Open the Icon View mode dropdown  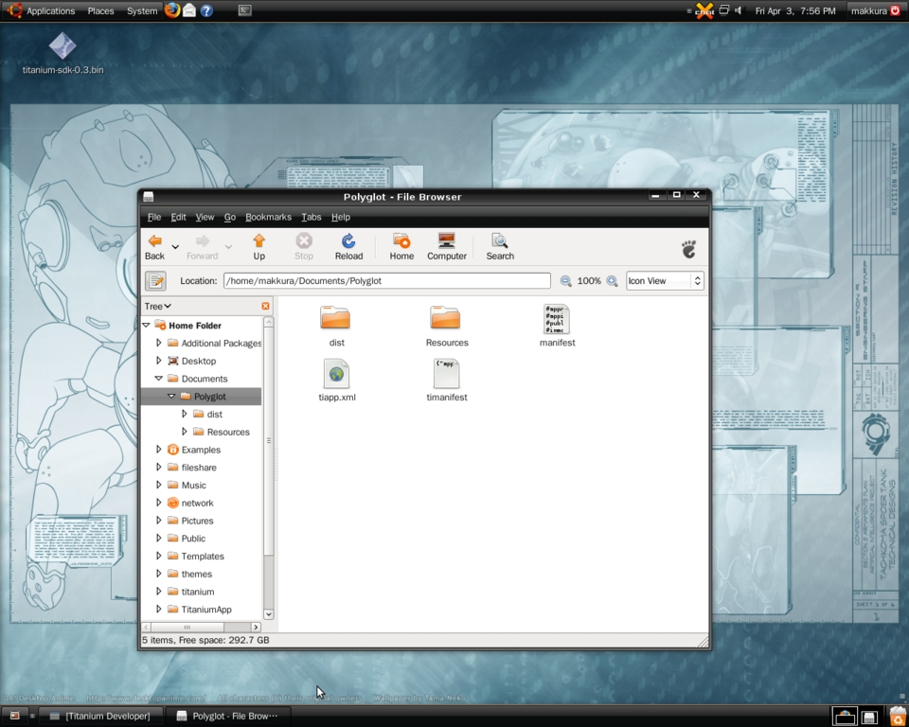pyautogui.click(x=664, y=280)
